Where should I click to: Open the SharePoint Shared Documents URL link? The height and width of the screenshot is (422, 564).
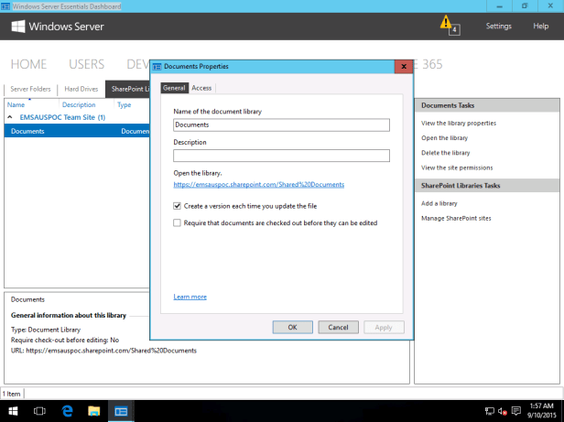(x=258, y=184)
